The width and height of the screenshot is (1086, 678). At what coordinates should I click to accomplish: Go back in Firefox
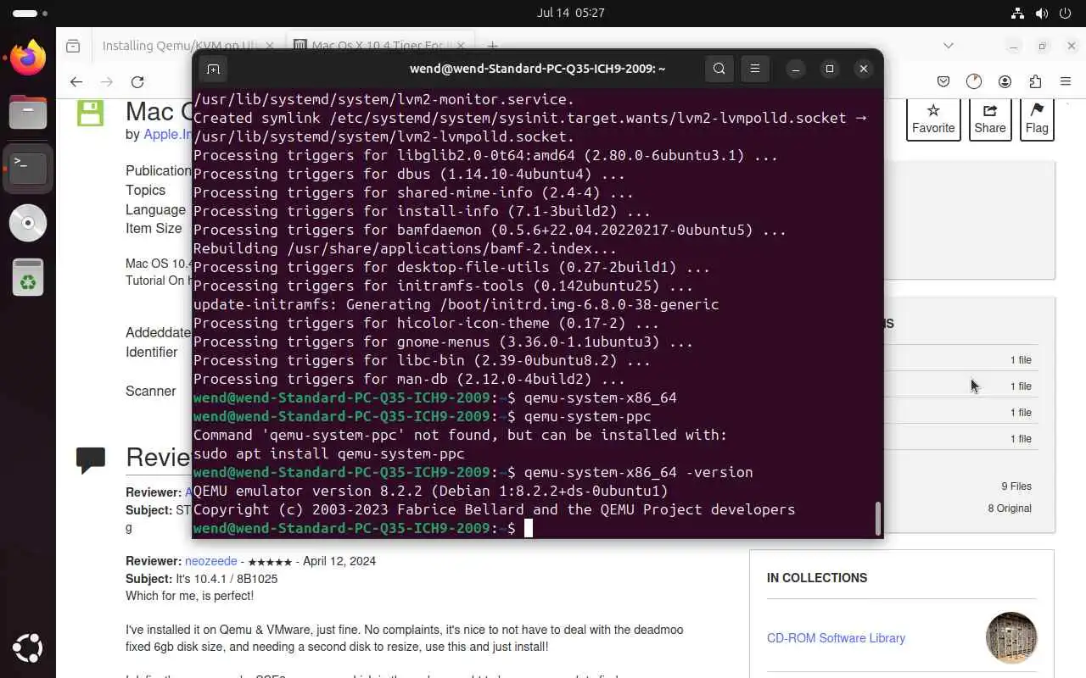pyautogui.click(x=76, y=81)
